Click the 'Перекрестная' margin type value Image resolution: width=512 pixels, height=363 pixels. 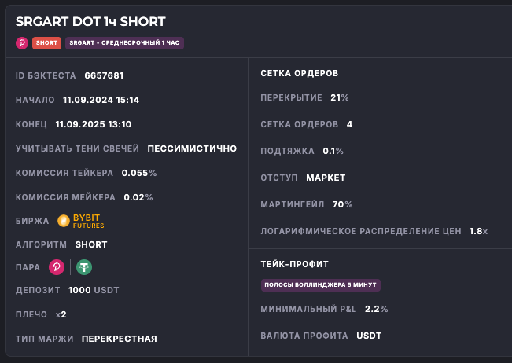(x=119, y=339)
